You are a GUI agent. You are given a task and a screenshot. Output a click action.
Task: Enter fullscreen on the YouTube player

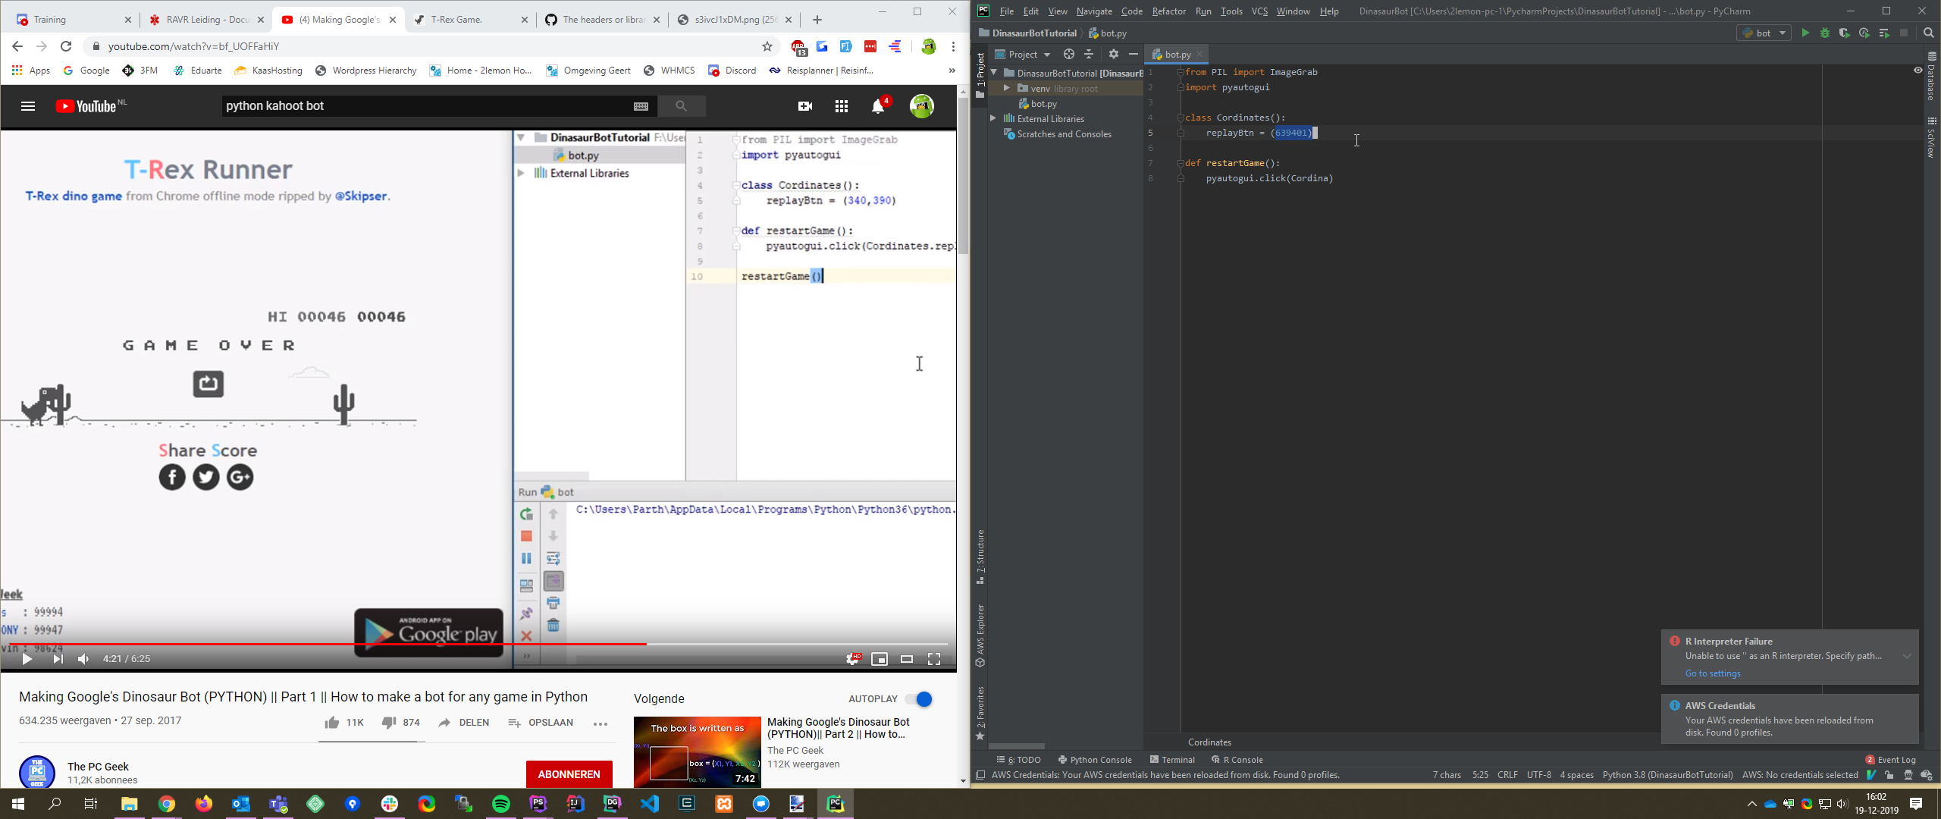click(934, 659)
